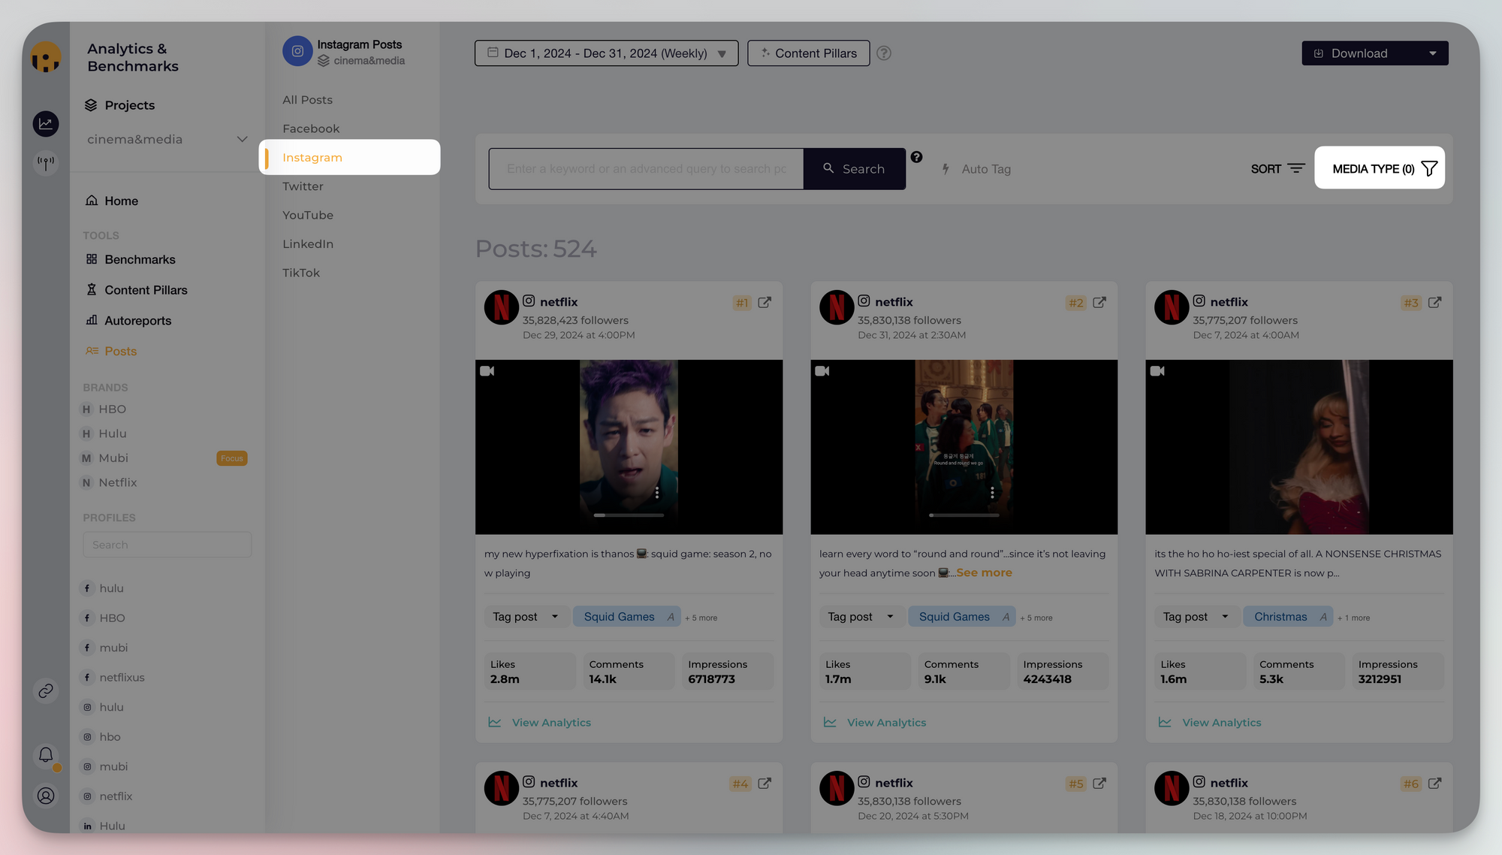Click the search help question mark icon

(x=916, y=157)
